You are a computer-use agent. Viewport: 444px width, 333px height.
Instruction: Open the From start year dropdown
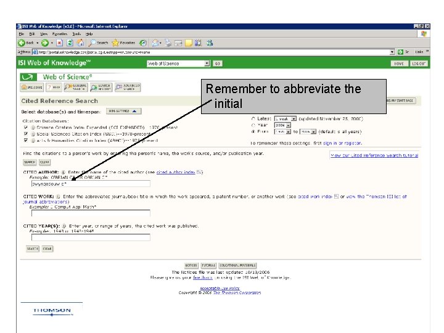282,132
